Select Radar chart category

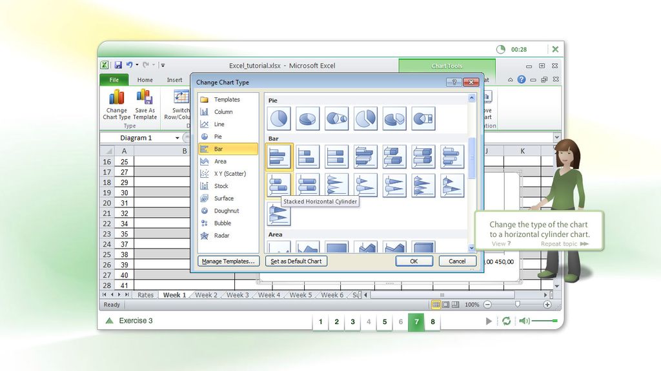click(228, 236)
